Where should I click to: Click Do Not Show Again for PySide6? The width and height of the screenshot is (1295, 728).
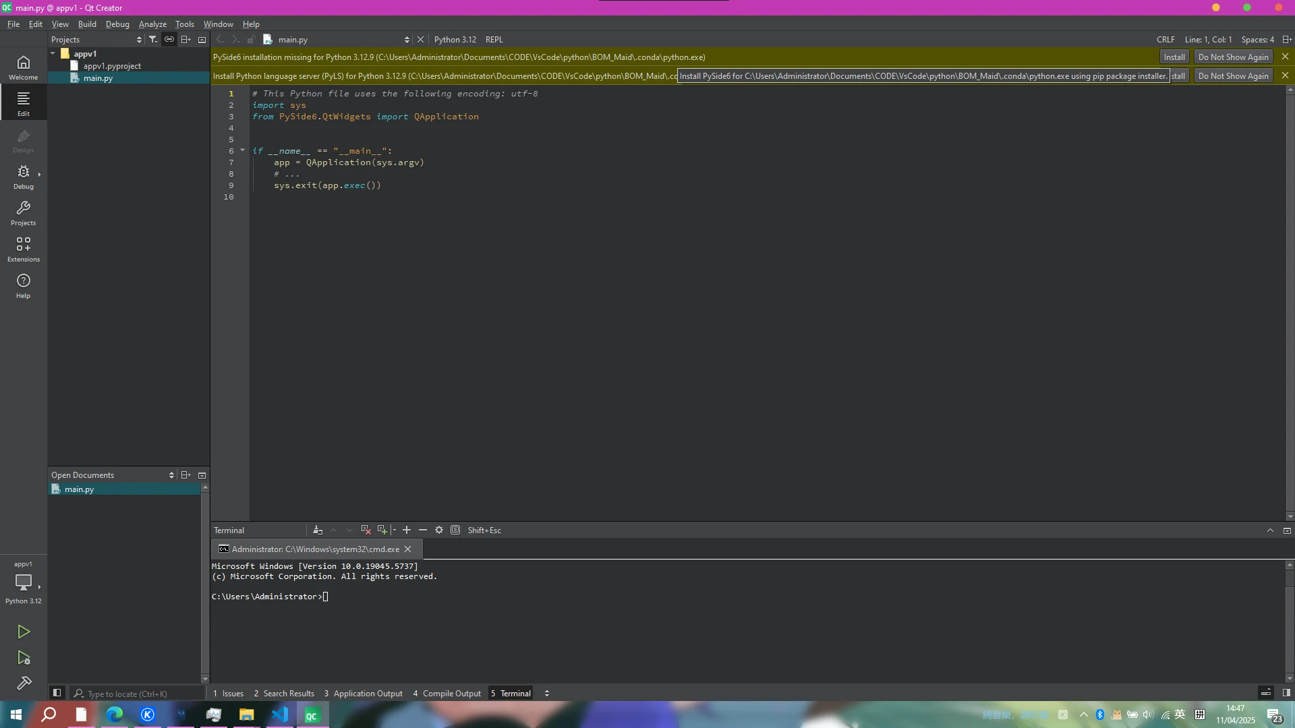[1233, 57]
